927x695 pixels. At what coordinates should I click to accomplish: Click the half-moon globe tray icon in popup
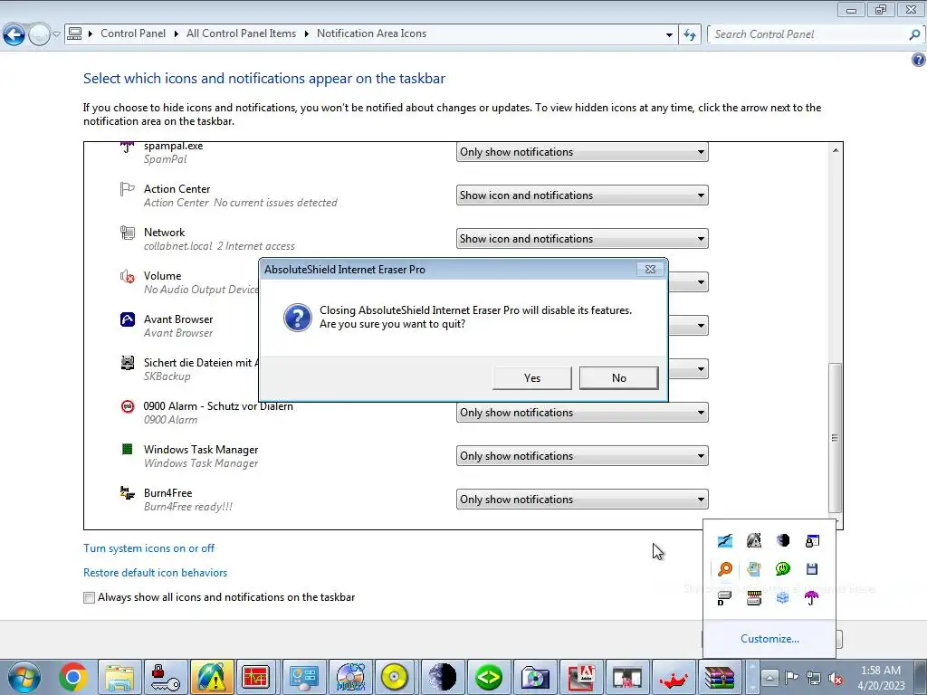point(783,541)
